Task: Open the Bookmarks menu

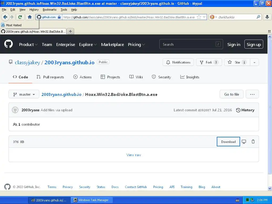Action: click(x=50, y=10)
